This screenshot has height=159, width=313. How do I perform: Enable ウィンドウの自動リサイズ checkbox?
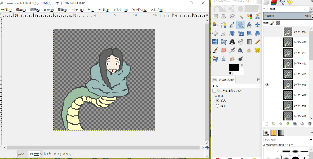click(x=214, y=91)
